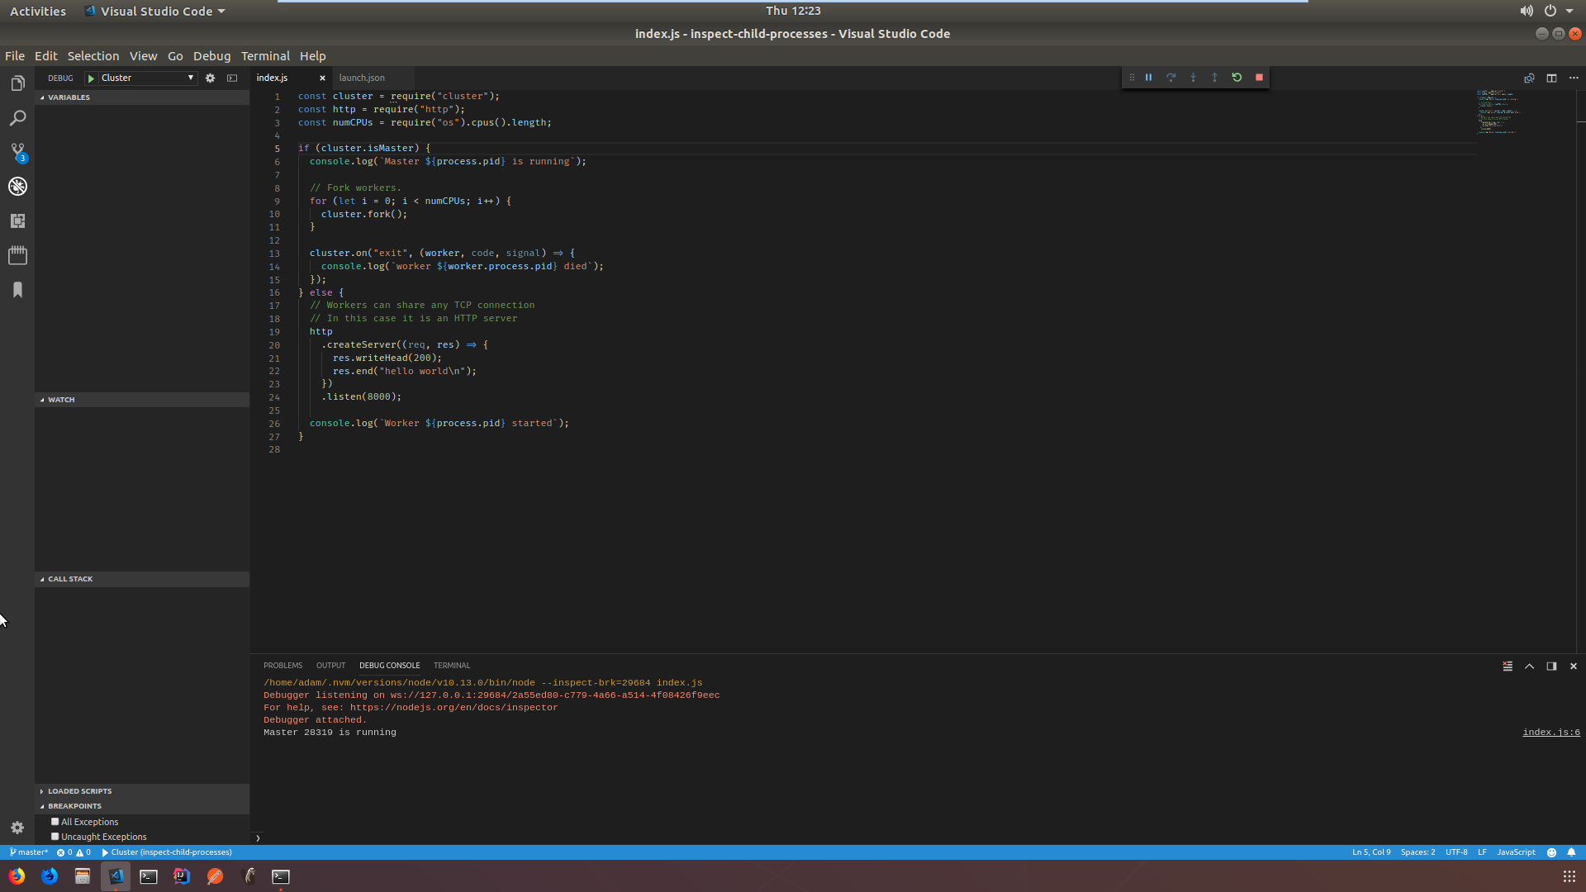Viewport: 1586px width, 892px height.
Task: Open the Source Control view showing 3 changes
Action: 17,150
